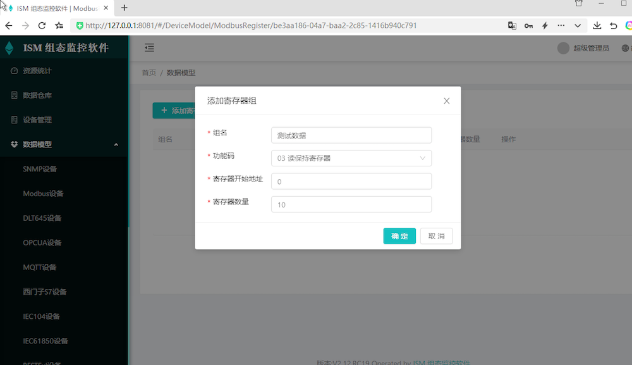The height and width of the screenshot is (365, 632).
Task: Click the 寄存器数量 input field
Action: click(351, 204)
